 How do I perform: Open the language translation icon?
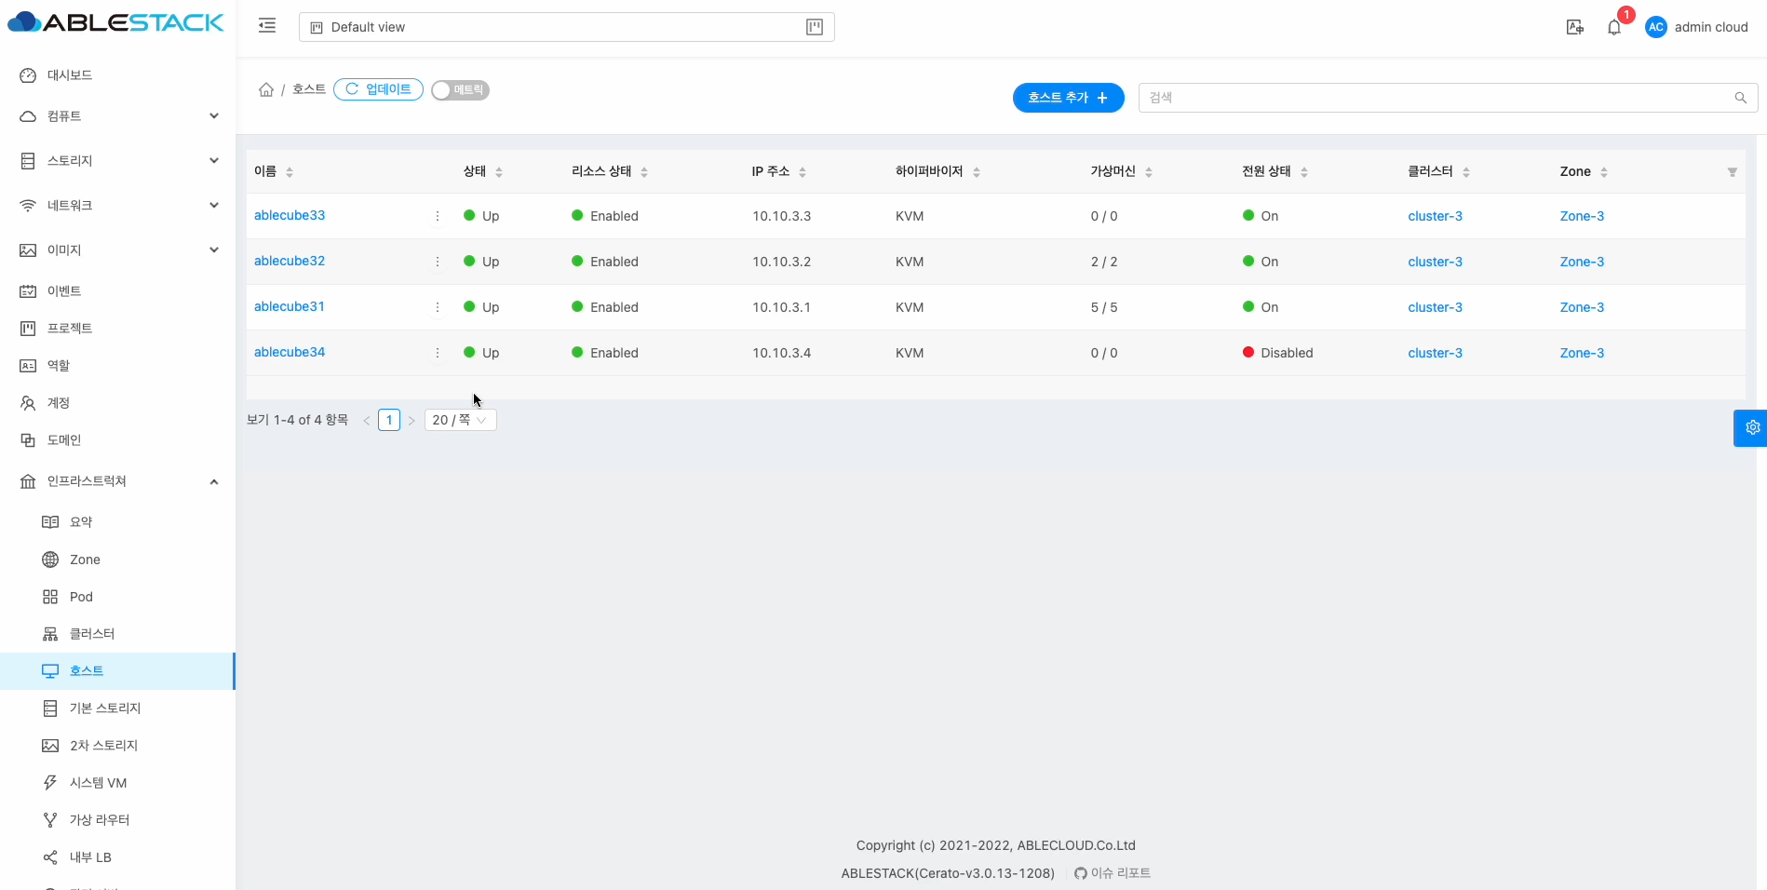1574,28
